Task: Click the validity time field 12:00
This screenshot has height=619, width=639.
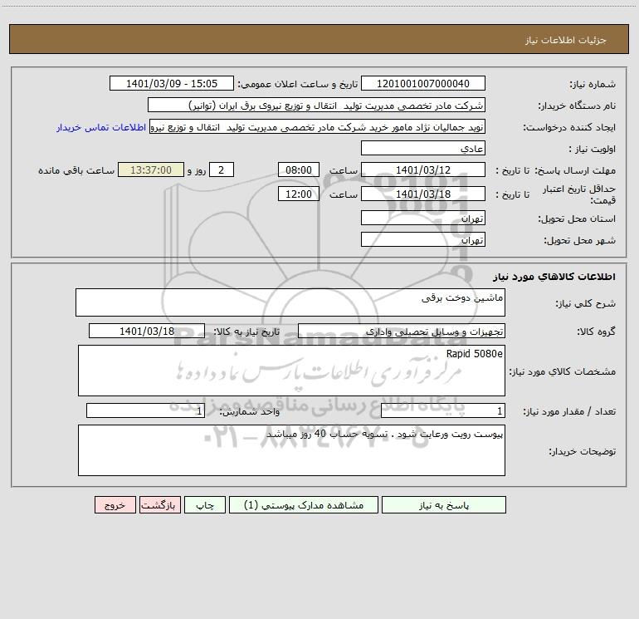Action: click(298, 194)
